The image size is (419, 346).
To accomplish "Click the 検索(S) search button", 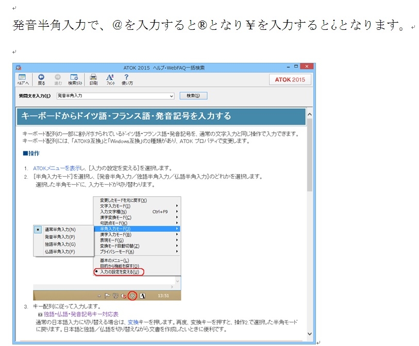I will pos(193,96).
